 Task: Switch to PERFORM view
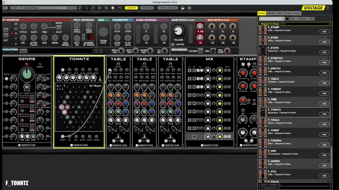point(147,8)
